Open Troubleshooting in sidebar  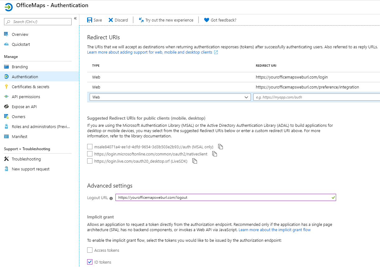pyautogui.click(x=26, y=159)
